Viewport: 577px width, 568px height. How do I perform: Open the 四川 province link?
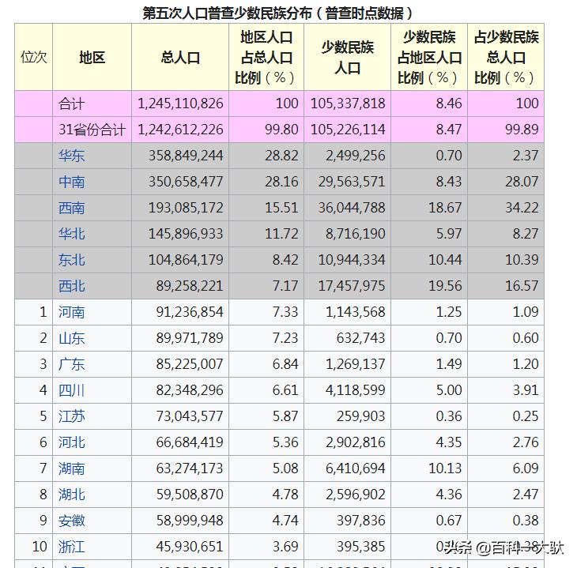(x=72, y=390)
